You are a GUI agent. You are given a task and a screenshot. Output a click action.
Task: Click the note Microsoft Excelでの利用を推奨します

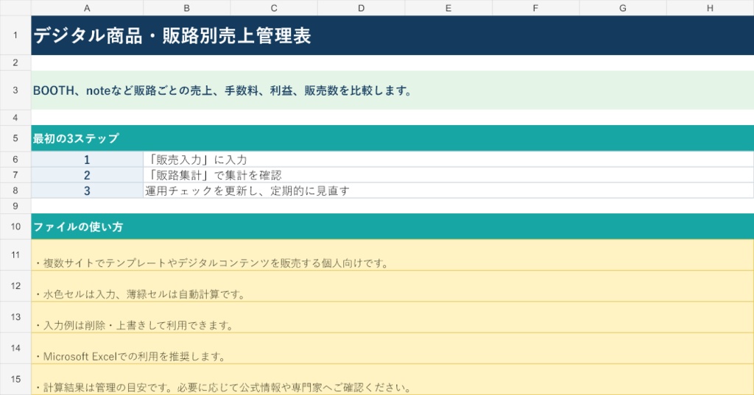[x=392, y=349]
